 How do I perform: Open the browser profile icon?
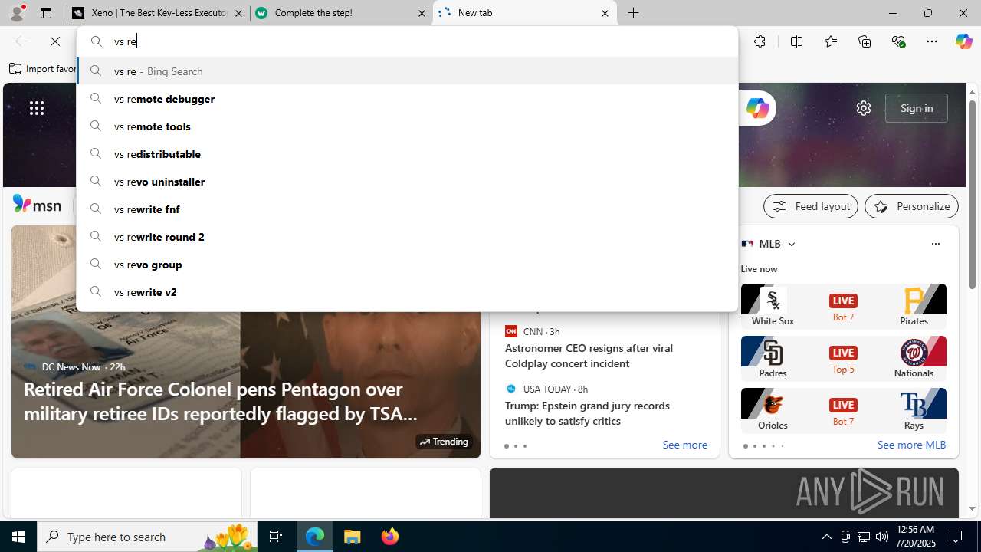pos(17,13)
